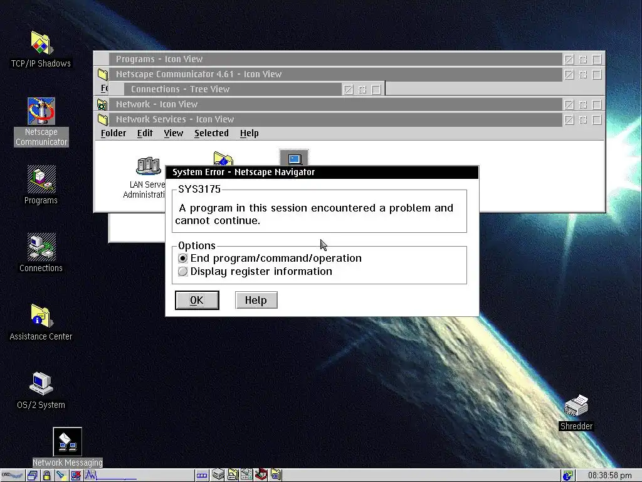Image resolution: width=642 pixels, height=482 pixels.
Task: Click OK in System Error dialog
Action: 197,300
